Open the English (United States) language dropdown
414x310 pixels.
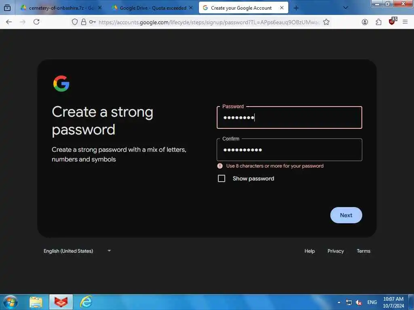pyautogui.click(x=77, y=251)
